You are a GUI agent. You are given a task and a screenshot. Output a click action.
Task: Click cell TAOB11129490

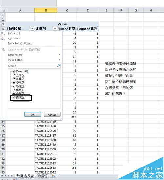click(46, 126)
